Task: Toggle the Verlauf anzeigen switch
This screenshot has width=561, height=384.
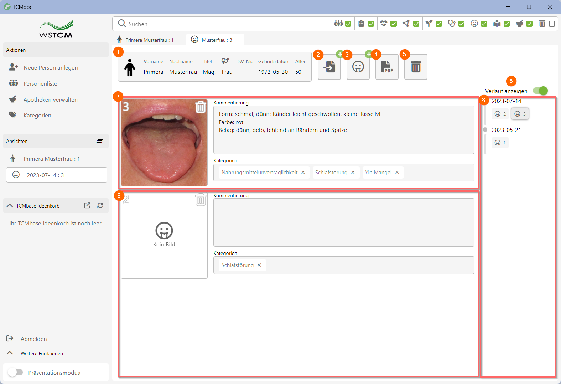Action: [x=540, y=91]
